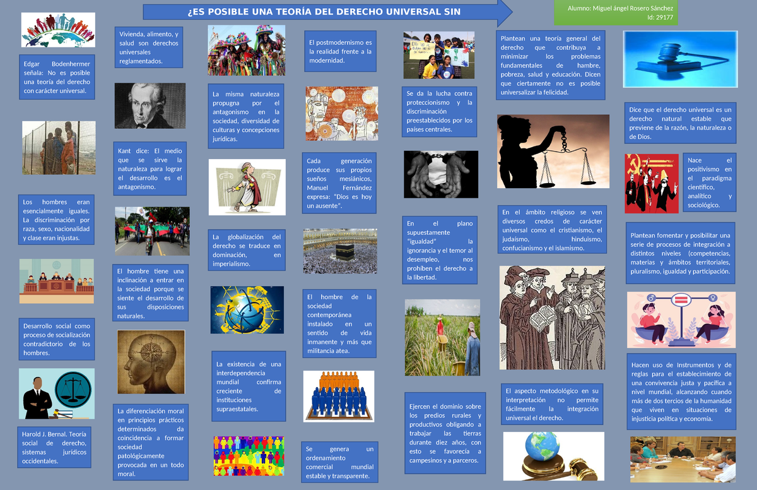This screenshot has height=490, width=757.
Task: Select the globe beside a gavel image
Action: click(x=553, y=456)
